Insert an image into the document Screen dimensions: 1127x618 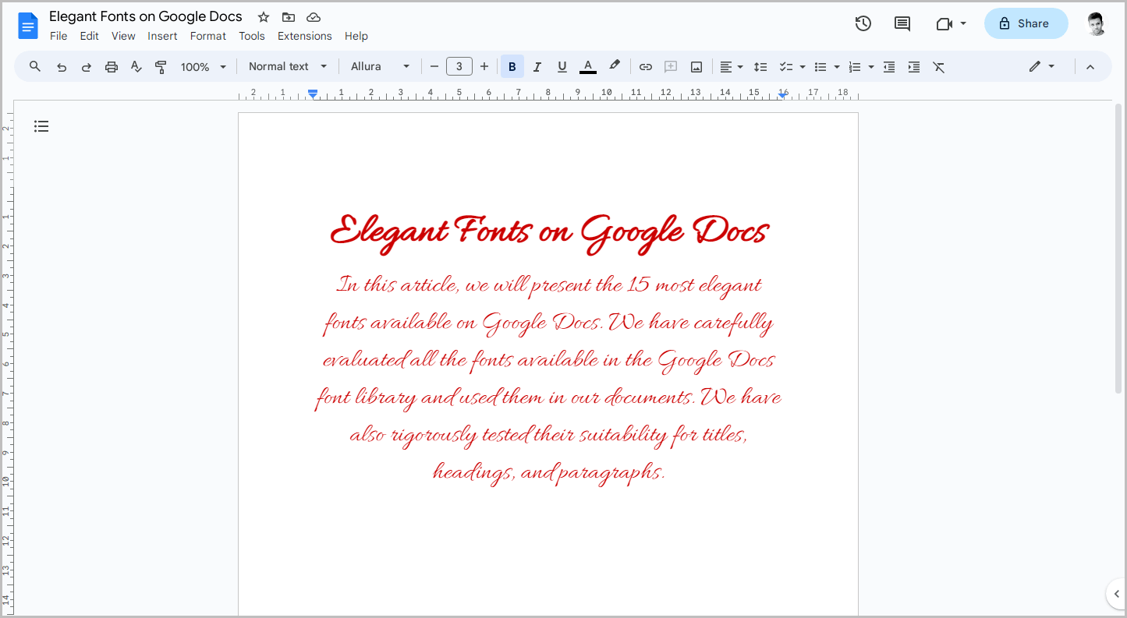(x=695, y=66)
